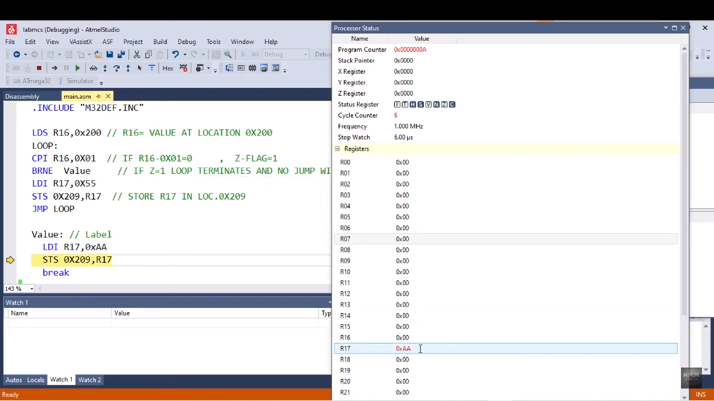Toggle the N flag in Status Register
The image size is (714, 401).
[x=436, y=105]
